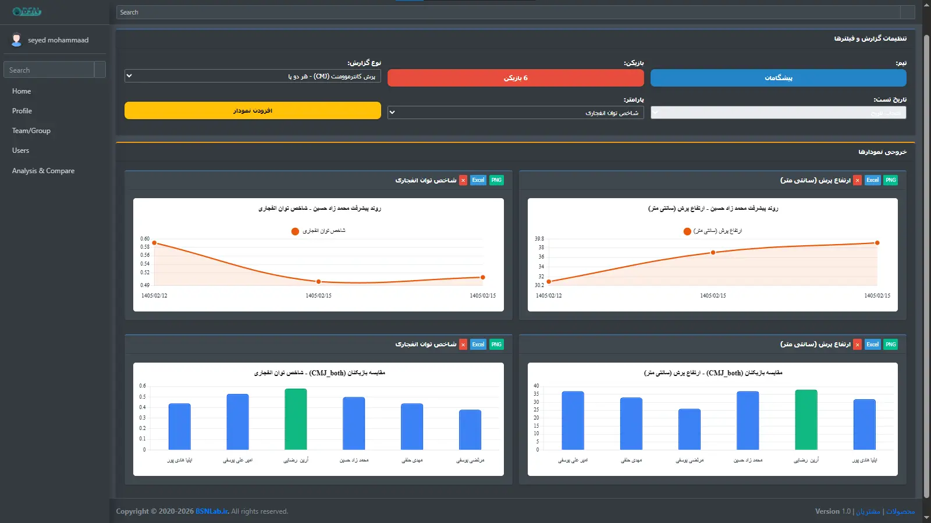This screenshot has height=523, width=931.
Task: Go to Team/Group in the sidebar
Action: (31, 131)
